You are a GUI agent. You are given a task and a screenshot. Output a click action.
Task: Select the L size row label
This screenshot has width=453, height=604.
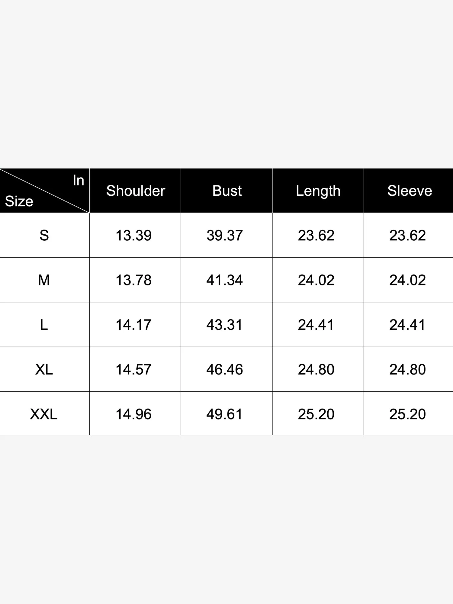pos(44,325)
